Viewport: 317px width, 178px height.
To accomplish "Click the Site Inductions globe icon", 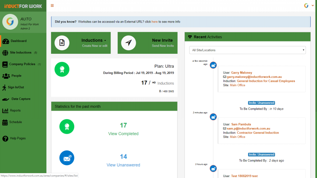I will pyautogui.click(x=5, y=53).
